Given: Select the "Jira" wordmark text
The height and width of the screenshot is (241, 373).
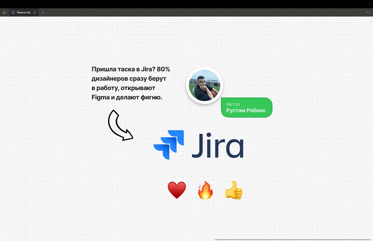Looking at the screenshot, I should 218,145.
